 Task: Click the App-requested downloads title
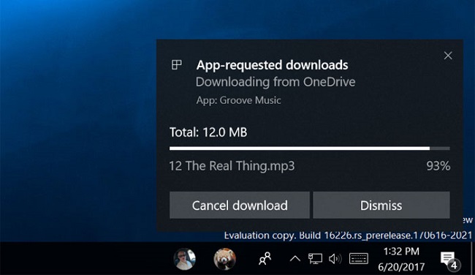[x=272, y=65]
